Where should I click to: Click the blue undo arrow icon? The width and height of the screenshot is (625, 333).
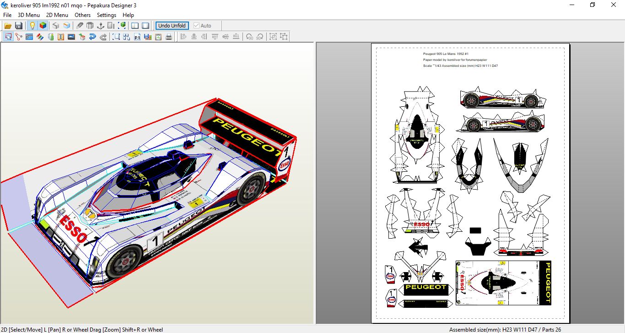pos(92,37)
